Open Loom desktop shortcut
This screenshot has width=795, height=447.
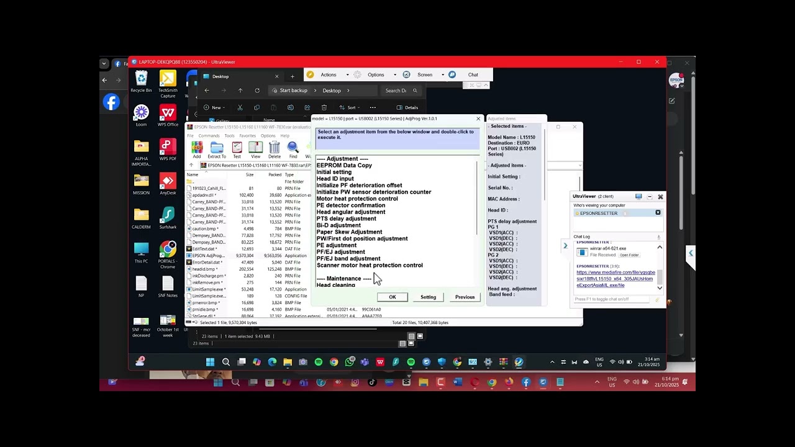click(x=142, y=116)
